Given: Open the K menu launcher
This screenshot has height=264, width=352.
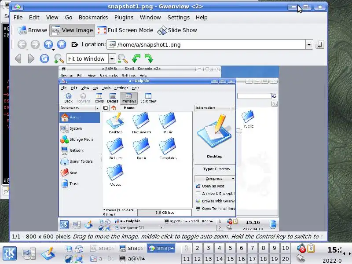Looking at the screenshot, I should (x=9, y=253).
